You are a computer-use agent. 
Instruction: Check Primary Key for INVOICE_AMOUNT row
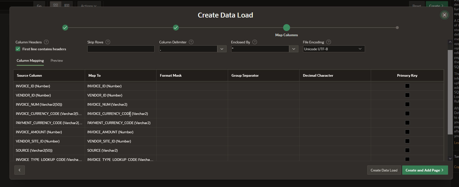pyautogui.click(x=407, y=132)
